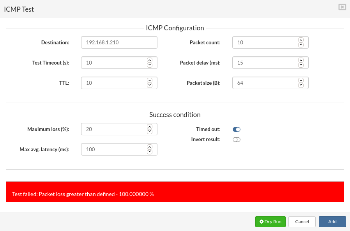Click the TTL input field
The width and height of the screenshot is (350, 231).
[x=113, y=83]
